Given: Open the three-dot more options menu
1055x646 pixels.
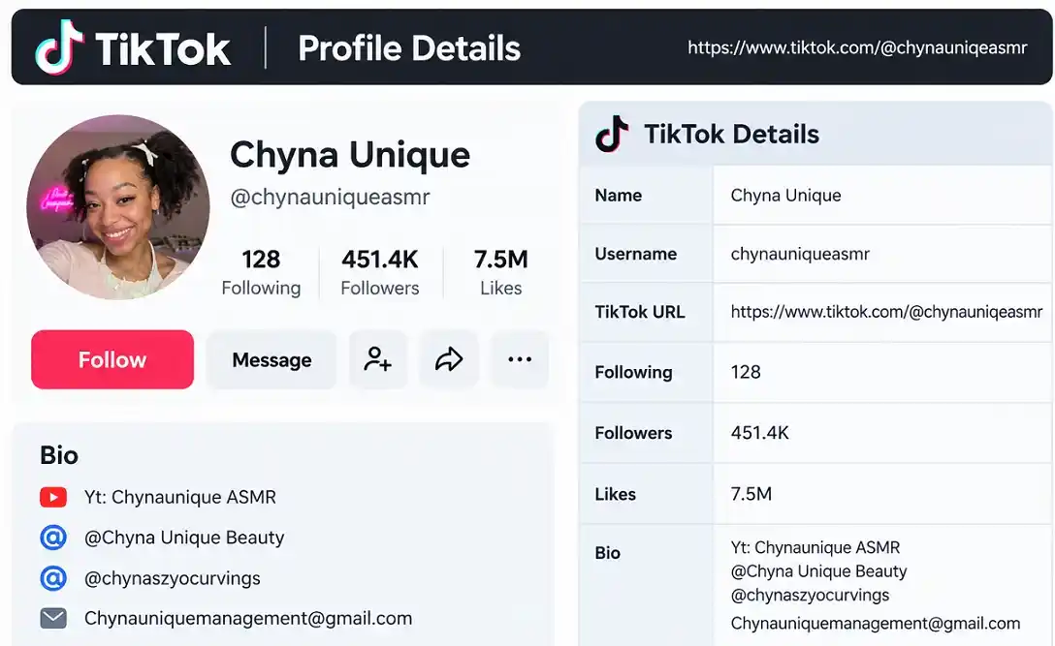Looking at the screenshot, I should pyautogui.click(x=520, y=359).
